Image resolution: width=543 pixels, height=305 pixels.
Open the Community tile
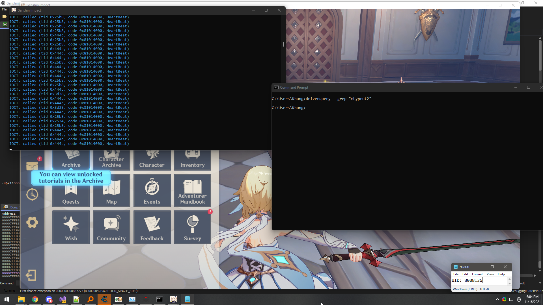111,227
